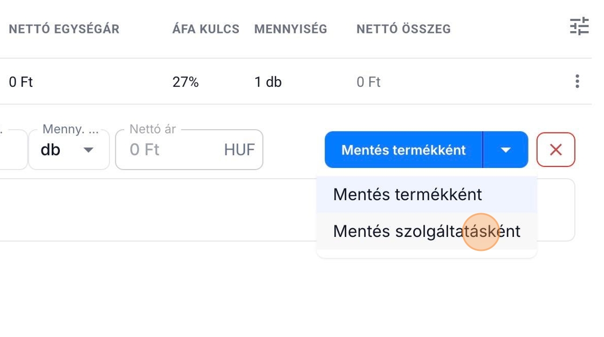Open the row's three-dot options menu
The height and width of the screenshot is (337, 604).
577,82
